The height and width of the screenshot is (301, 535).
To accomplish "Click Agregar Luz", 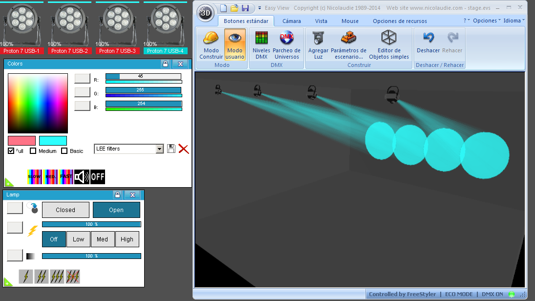I will [x=318, y=45].
